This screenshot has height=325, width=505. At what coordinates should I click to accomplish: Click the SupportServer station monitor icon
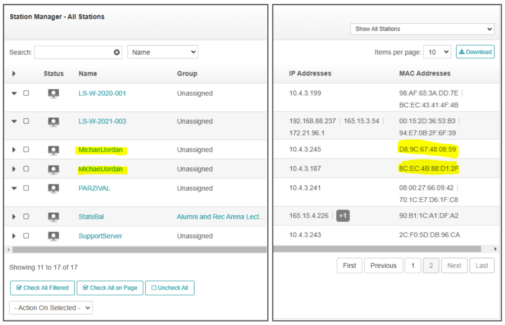coord(53,236)
